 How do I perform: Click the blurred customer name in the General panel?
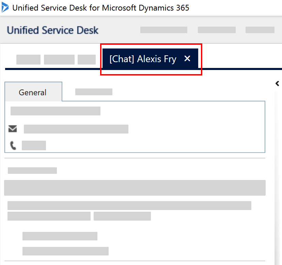(x=56, y=111)
